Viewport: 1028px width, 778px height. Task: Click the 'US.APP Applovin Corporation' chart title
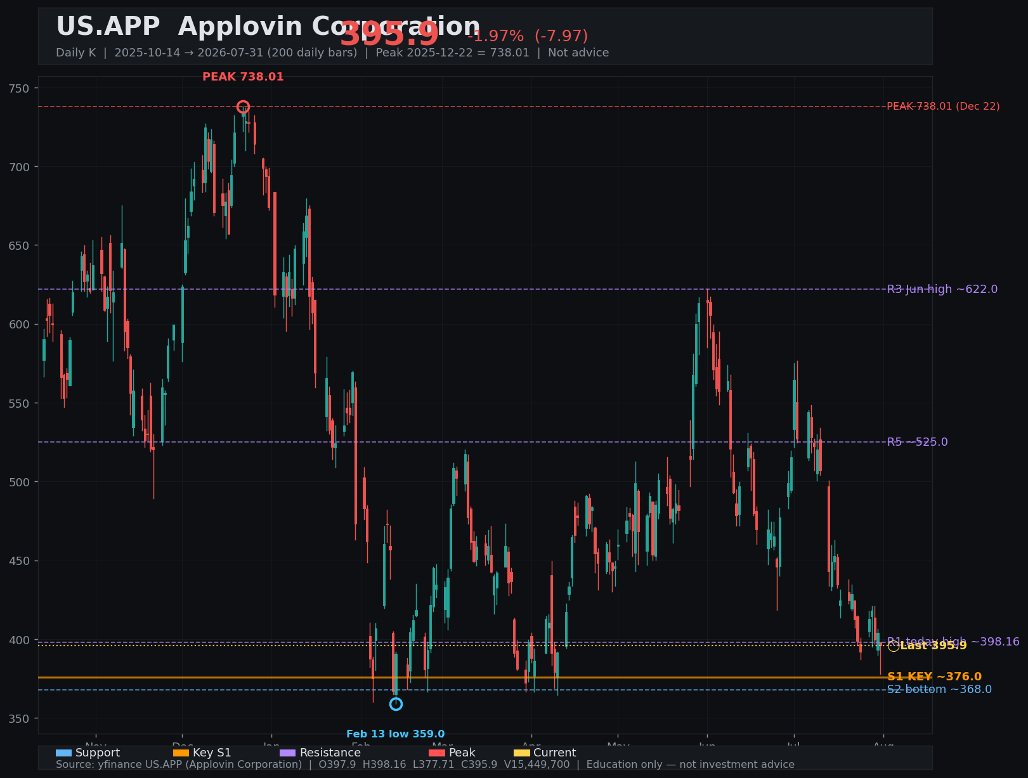point(268,27)
